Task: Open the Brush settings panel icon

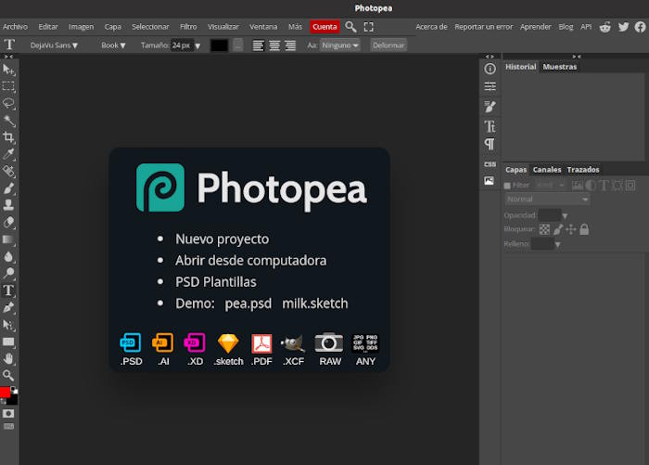Action: [490, 107]
